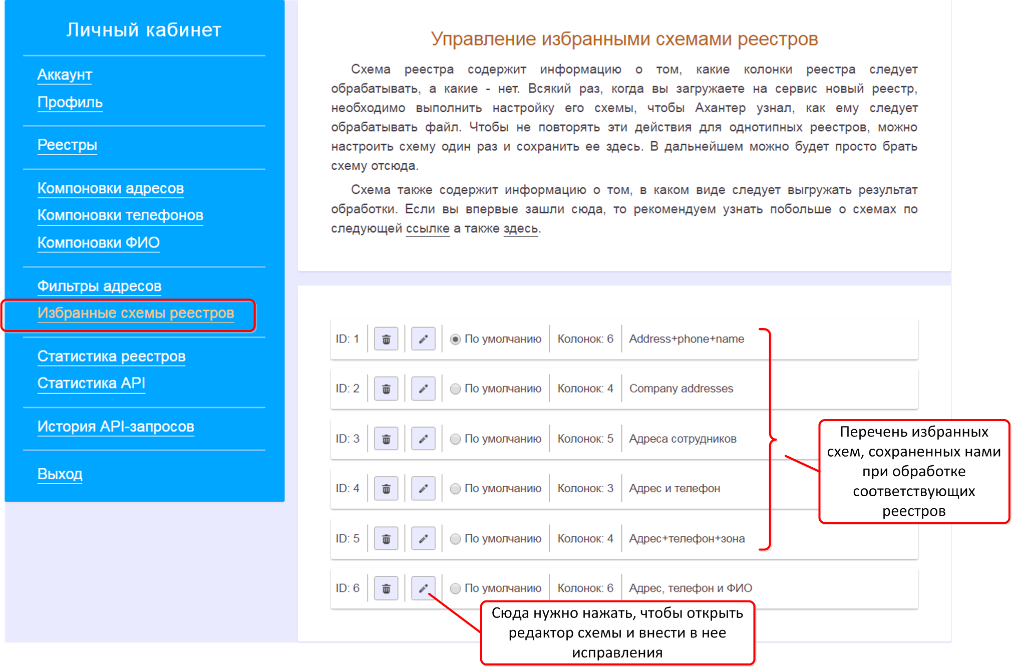The width and height of the screenshot is (1012, 667).
Task: Go to Компоновки адресов section
Action: 111,188
